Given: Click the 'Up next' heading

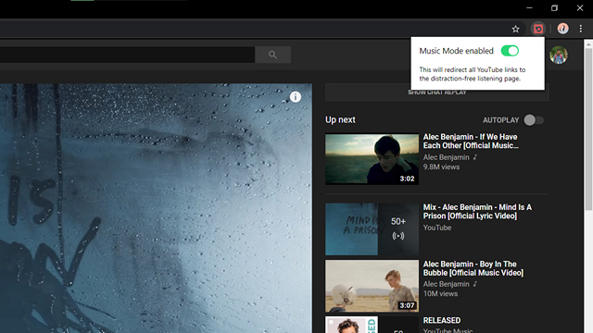Looking at the screenshot, I should [340, 119].
